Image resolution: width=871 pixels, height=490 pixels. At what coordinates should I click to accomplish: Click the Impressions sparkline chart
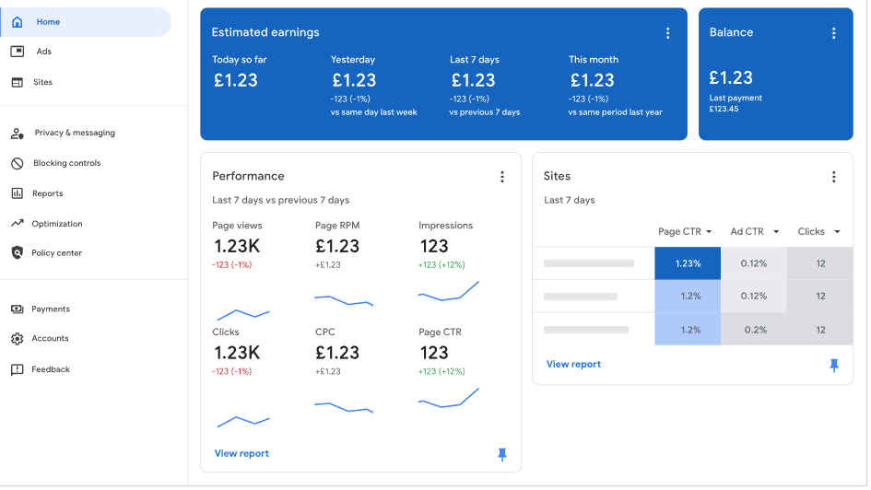450,293
